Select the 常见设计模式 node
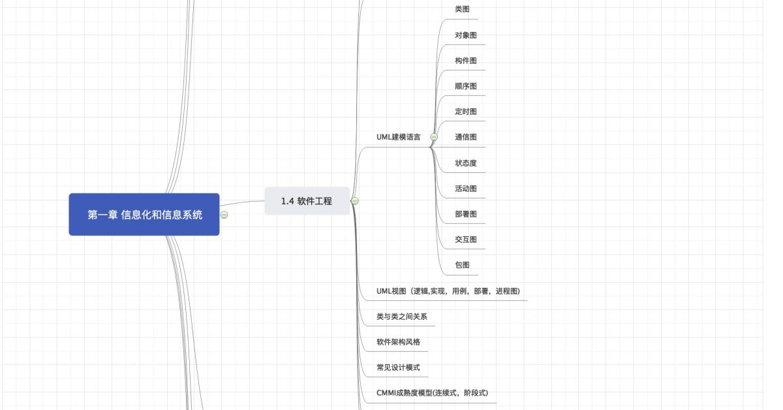The height and width of the screenshot is (410, 783). pyautogui.click(x=398, y=367)
